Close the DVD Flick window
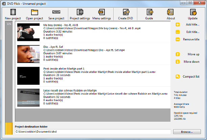Image resolution: width=207 pixels, height=140 pixels. click(x=200, y=3)
